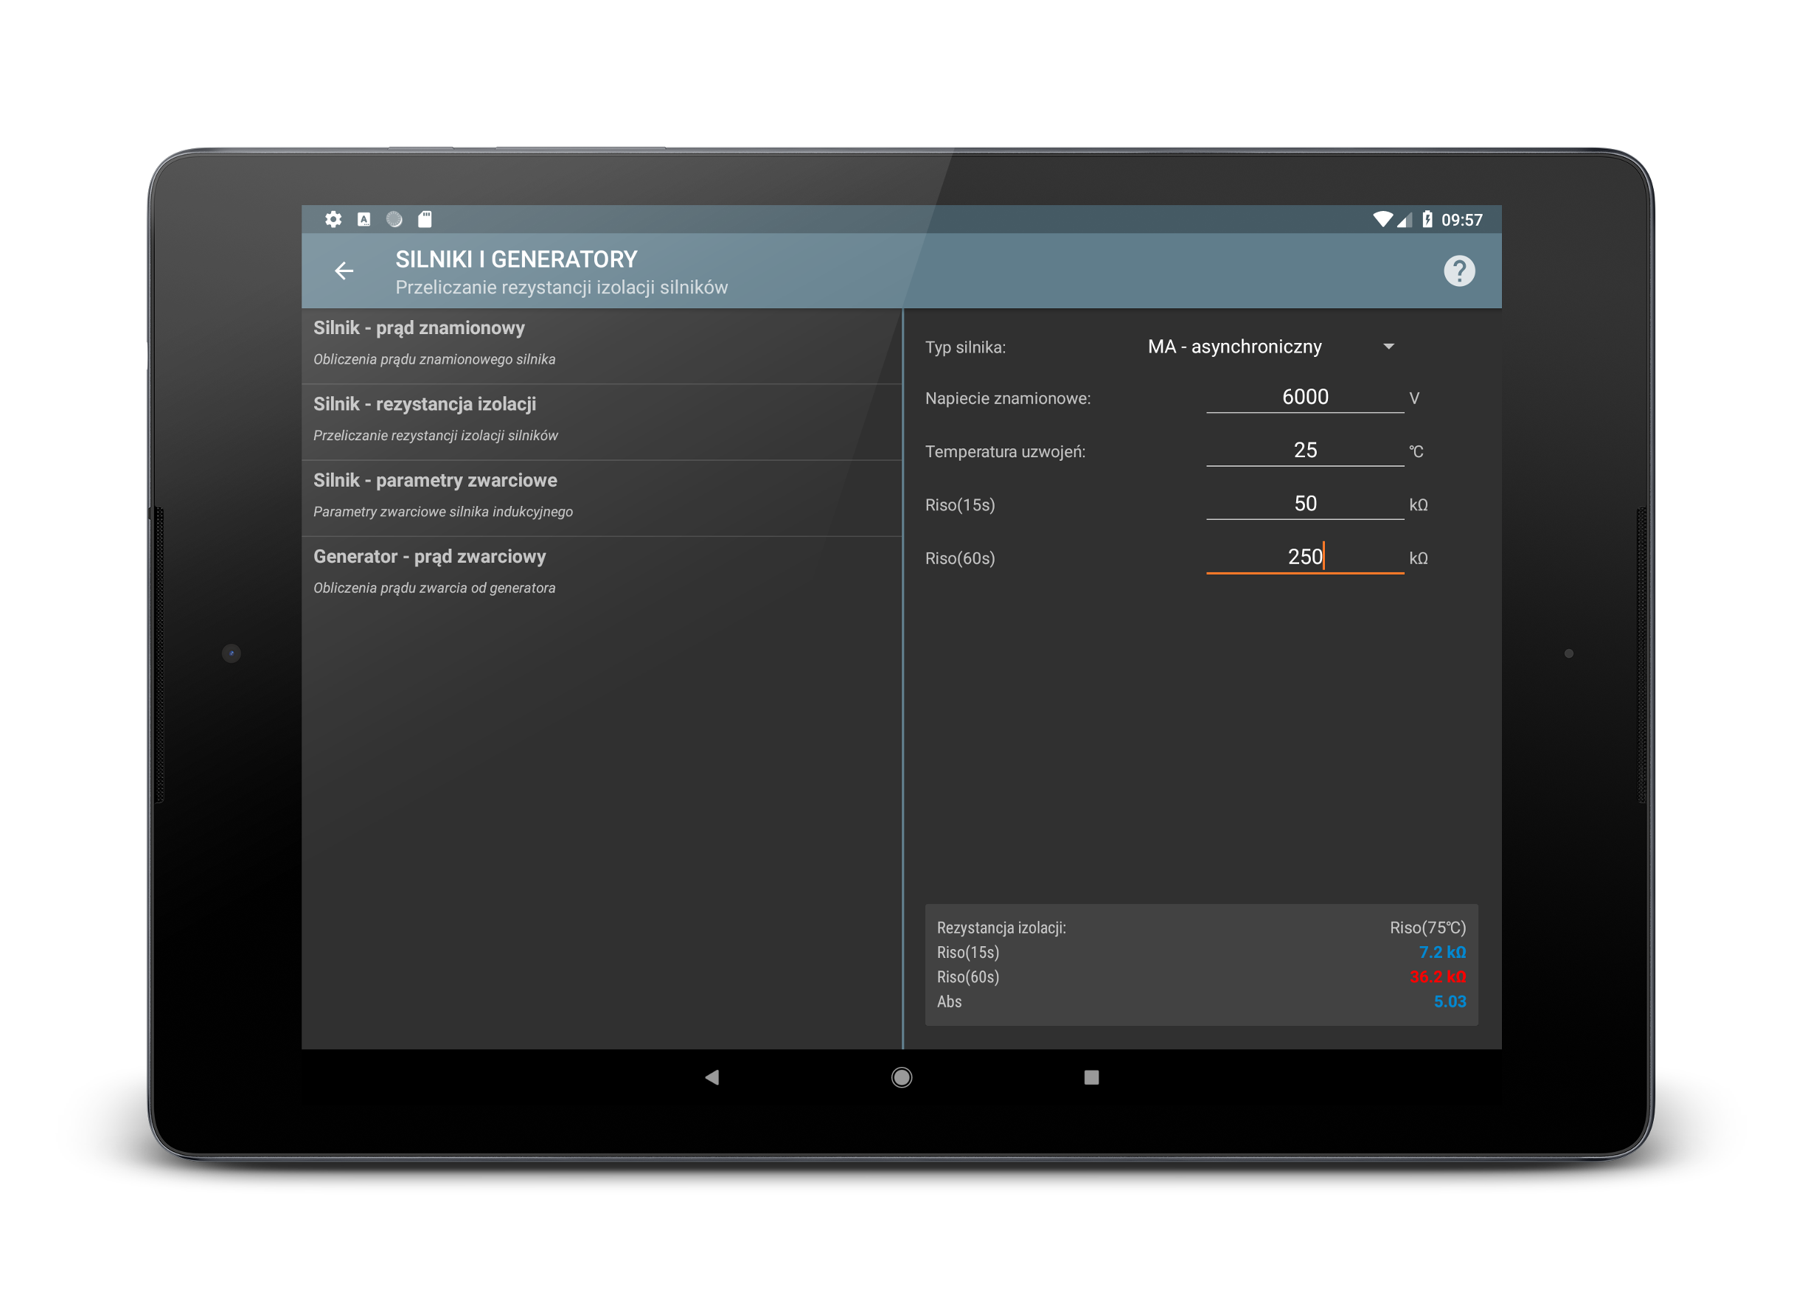
Task: Open the Typ silnika dropdown arrow
Action: point(1388,347)
